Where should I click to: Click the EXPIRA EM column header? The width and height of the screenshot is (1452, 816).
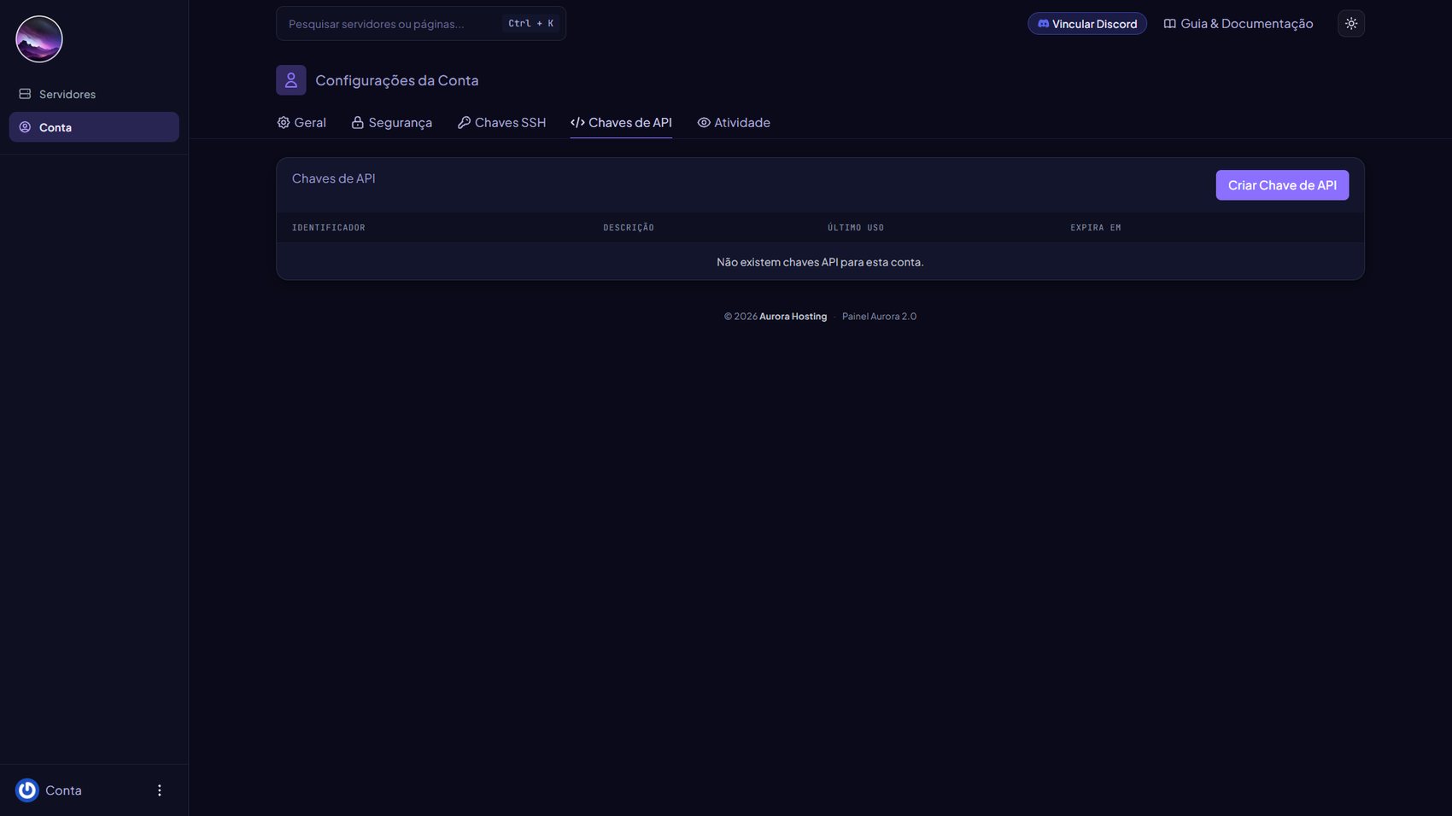[x=1096, y=228]
